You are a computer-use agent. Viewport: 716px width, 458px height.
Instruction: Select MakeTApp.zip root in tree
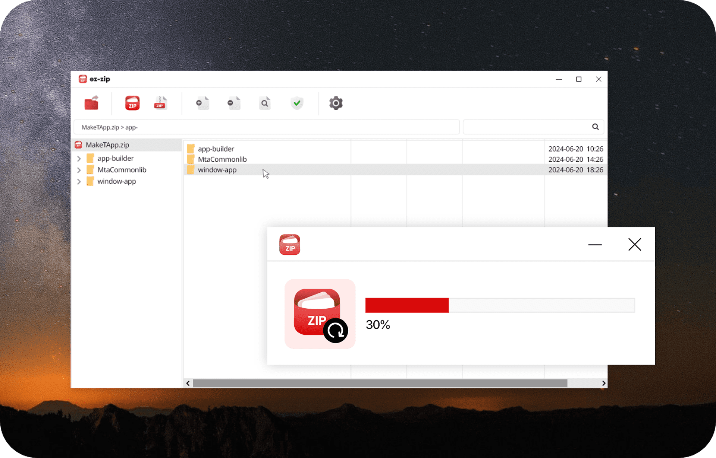pyautogui.click(x=107, y=145)
